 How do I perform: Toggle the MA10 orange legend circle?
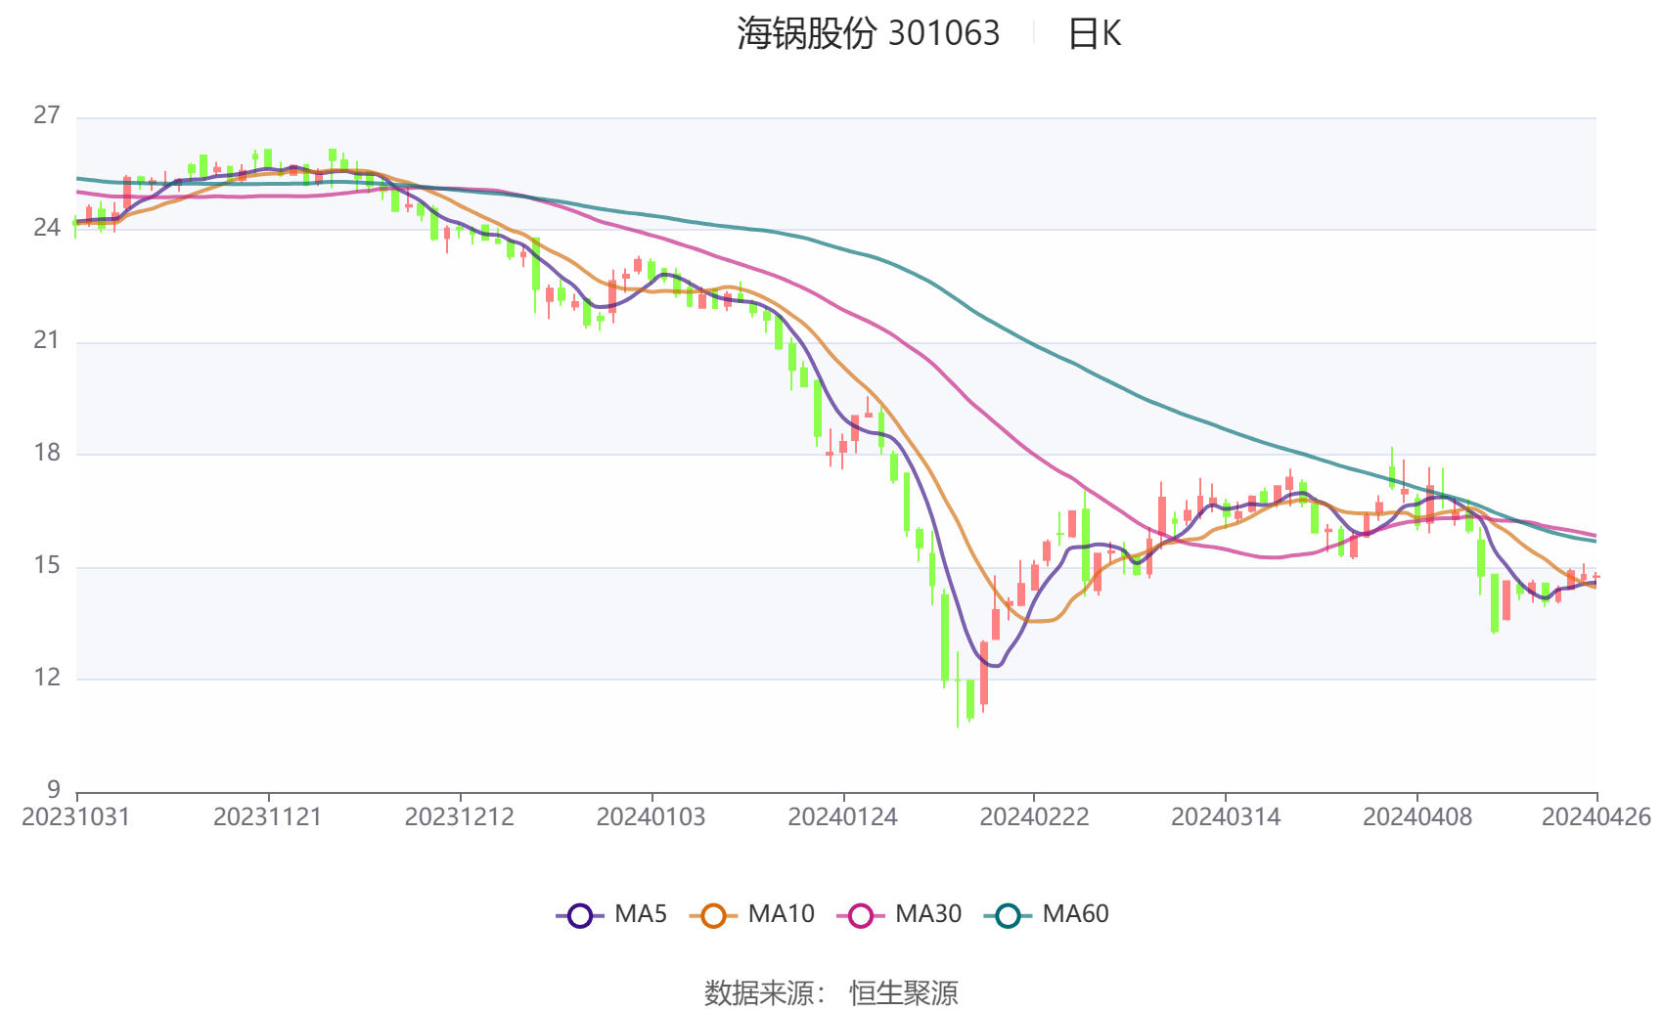(713, 916)
